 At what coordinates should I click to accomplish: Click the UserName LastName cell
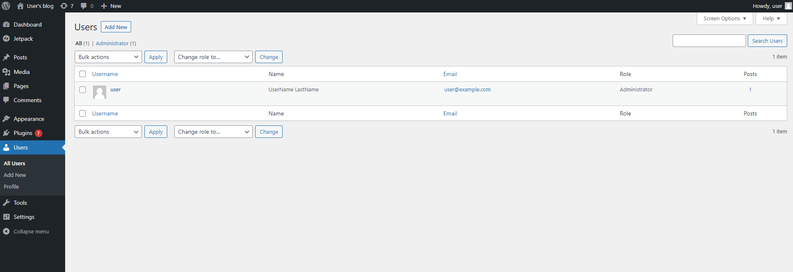293,89
